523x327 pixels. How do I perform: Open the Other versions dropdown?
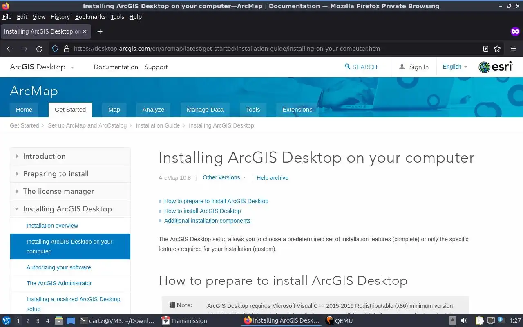(x=224, y=177)
